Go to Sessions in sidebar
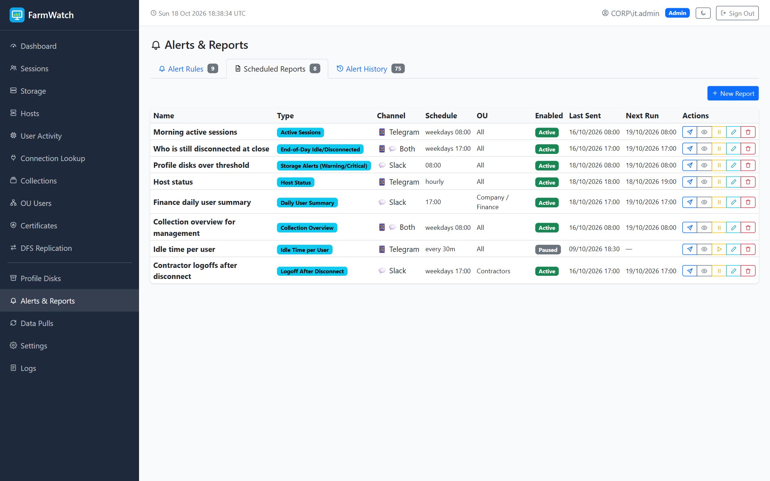This screenshot has height=481, width=770. pyautogui.click(x=70, y=68)
